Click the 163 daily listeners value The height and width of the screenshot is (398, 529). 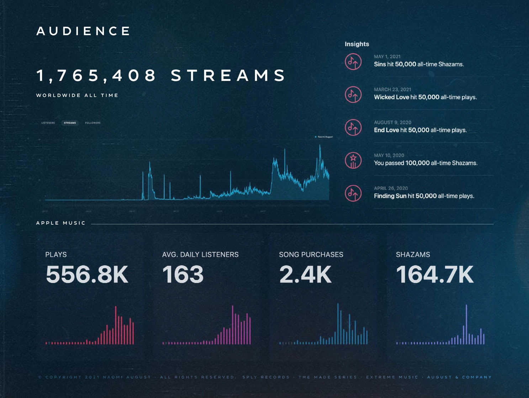tap(183, 274)
